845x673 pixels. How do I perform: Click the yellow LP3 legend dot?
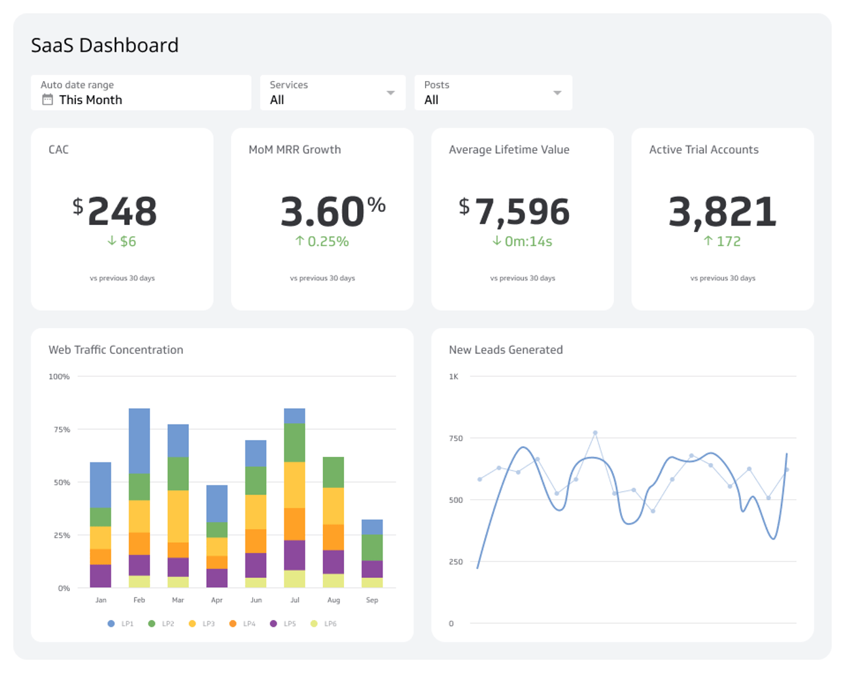(193, 623)
